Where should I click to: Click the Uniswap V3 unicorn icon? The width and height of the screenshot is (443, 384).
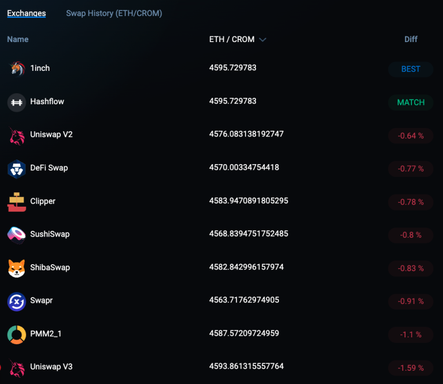point(17,368)
